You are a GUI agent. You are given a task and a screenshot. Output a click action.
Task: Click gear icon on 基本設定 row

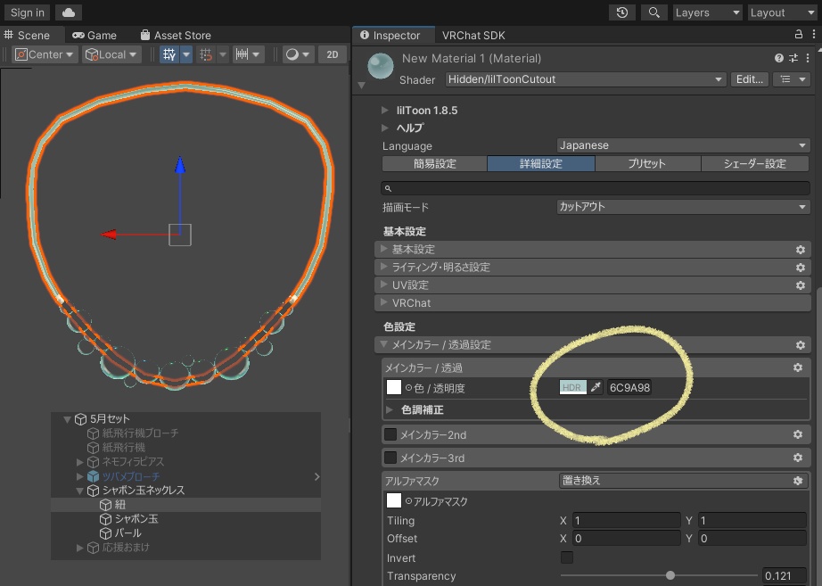pos(800,250)
